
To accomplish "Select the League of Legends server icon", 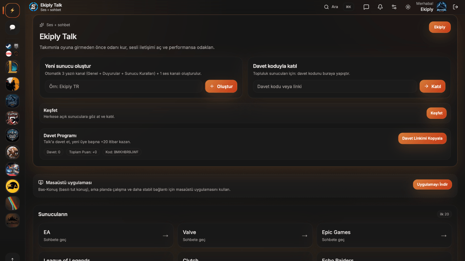I will (x=12, y=67).
